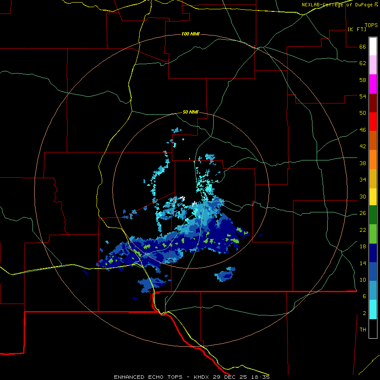
Task: Click the dark red 50 kft swatch
Action: (373, 103)
